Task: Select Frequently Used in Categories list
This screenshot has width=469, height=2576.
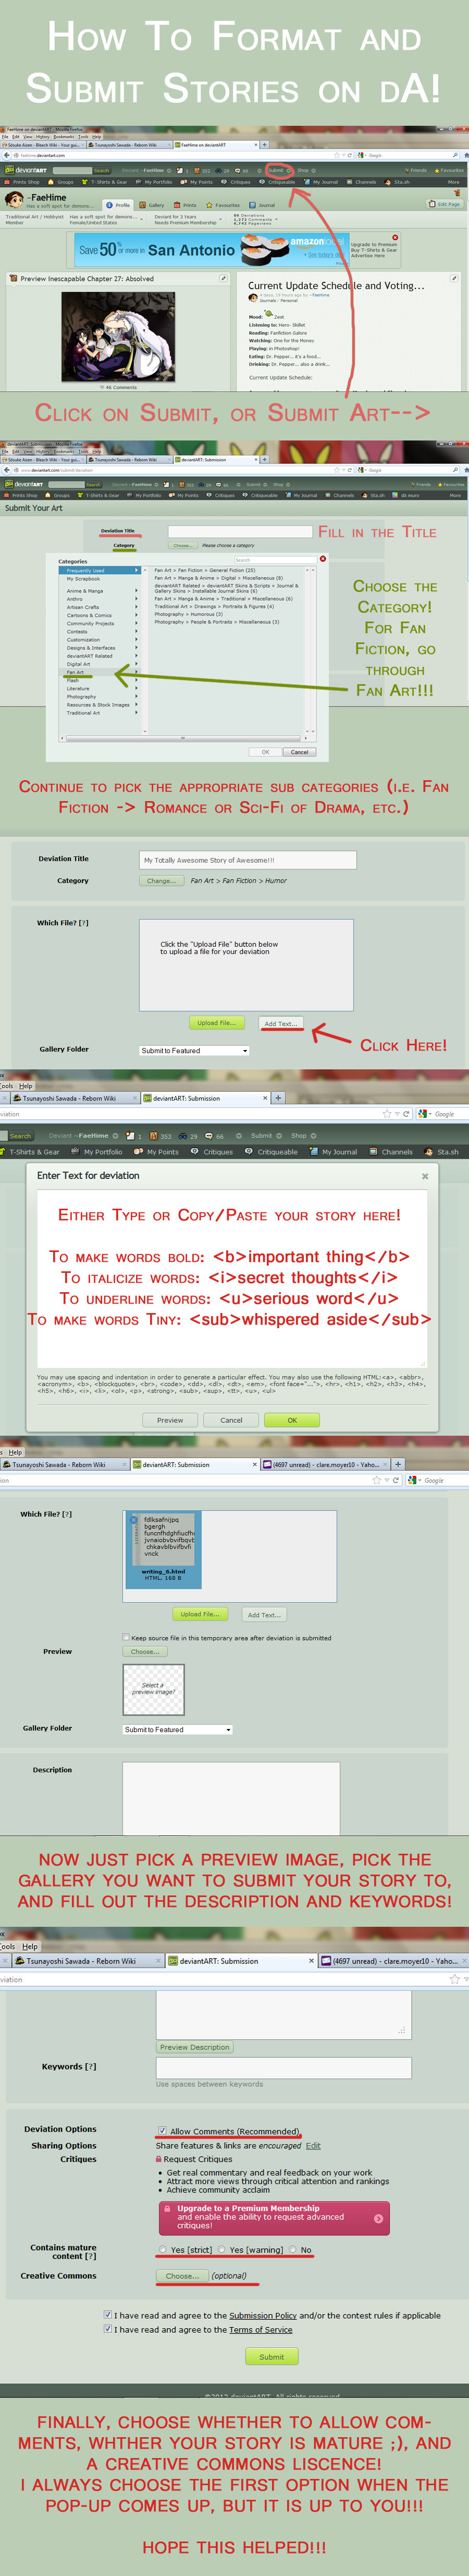Action: (101, 570)
